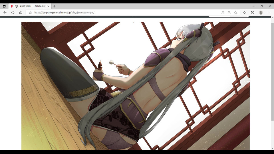Click the game illustration canvas
This screenshot has height=154, width=274.
135,86
